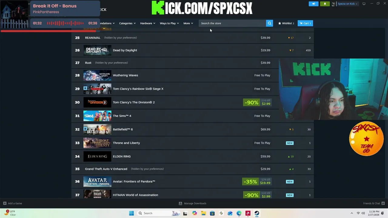Viewport: 388px width, 218px height.
Task: Click the $59.99 ELDEN RING price
Action: click(x=265, y=157)
